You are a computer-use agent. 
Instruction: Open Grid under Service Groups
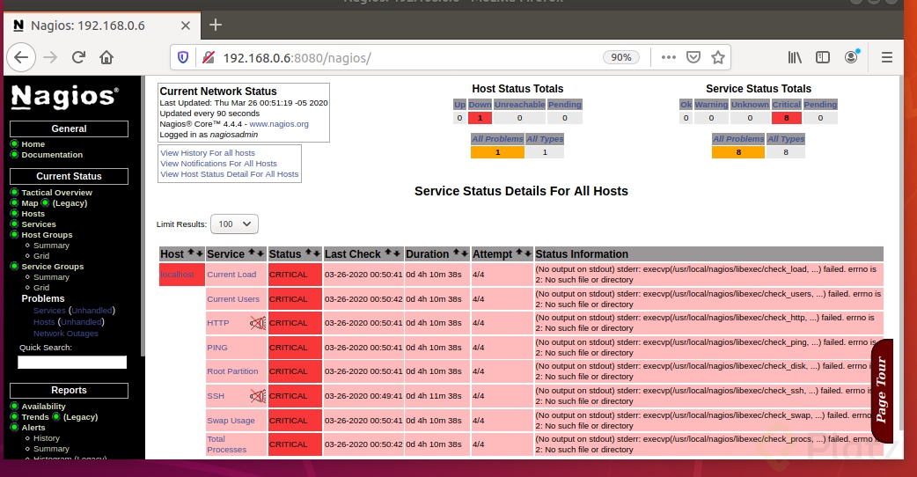coord(41,287)
